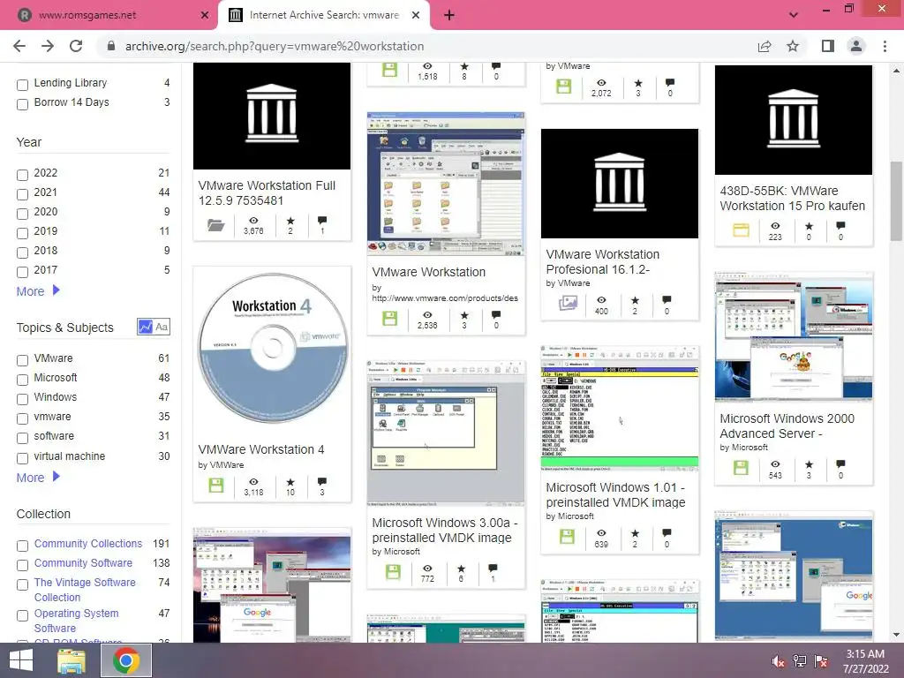Open Windows Start menu
The image size is (904, 678).
coord(21,660)
